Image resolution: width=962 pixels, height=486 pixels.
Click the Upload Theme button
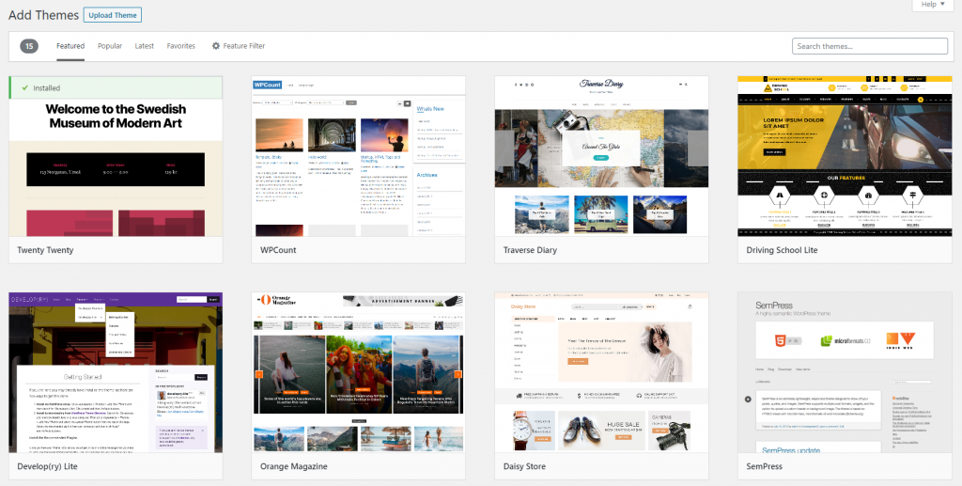tap(113, 15)
